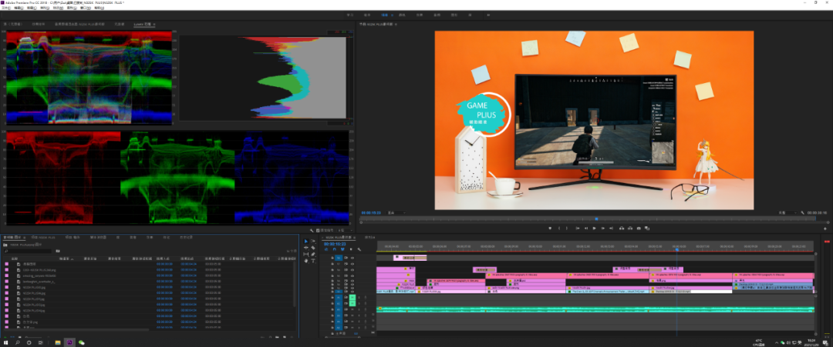This screenshot has height=347, width=833.
Task: Step back one frame in Program monitor
Action: click(586, 228)
